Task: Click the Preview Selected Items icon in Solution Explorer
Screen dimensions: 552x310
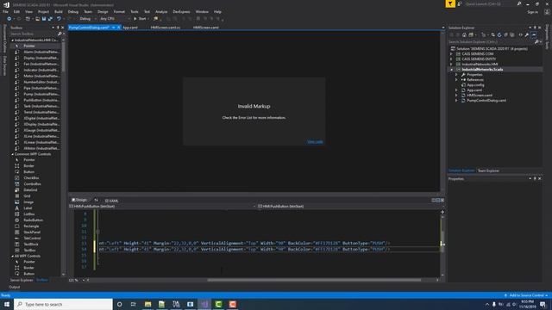Action: coord(534,34)
